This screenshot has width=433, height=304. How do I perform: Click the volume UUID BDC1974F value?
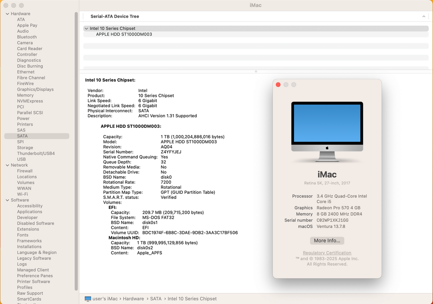190,233
